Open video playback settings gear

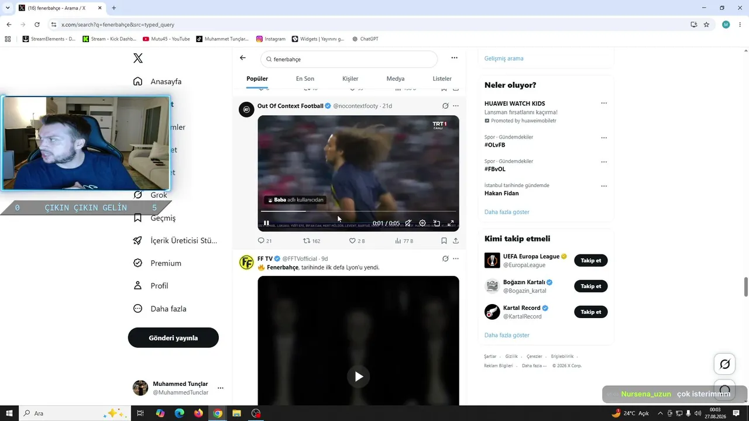pyautogui.click(x=422, y=223)
